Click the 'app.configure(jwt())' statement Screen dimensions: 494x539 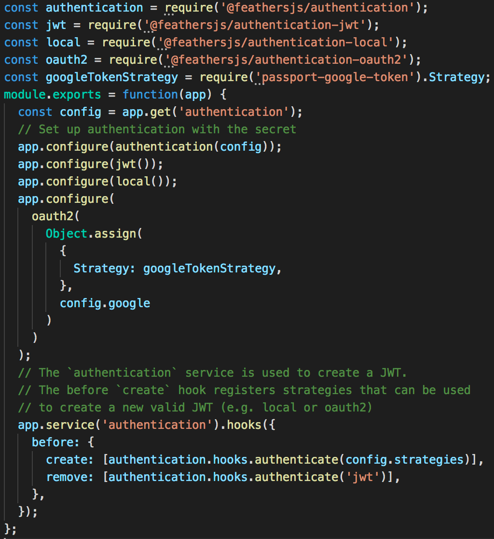[x=89, y=164]
